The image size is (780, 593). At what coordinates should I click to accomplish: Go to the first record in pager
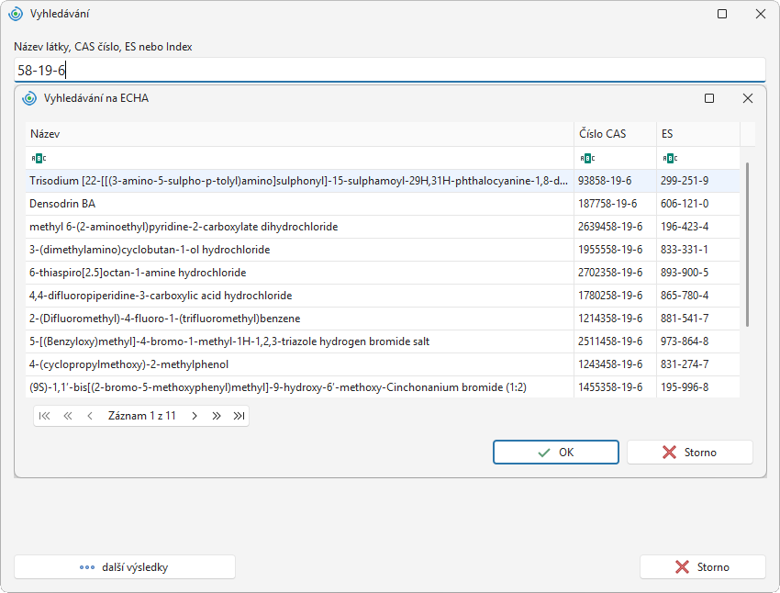(x=44, y=416)
